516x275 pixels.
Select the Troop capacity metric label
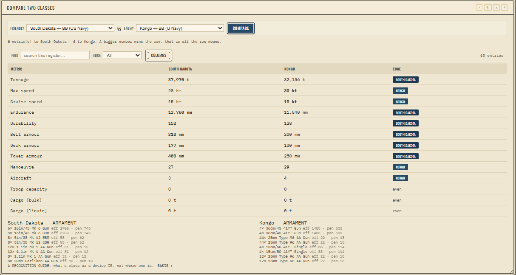(x=29, y=189)
